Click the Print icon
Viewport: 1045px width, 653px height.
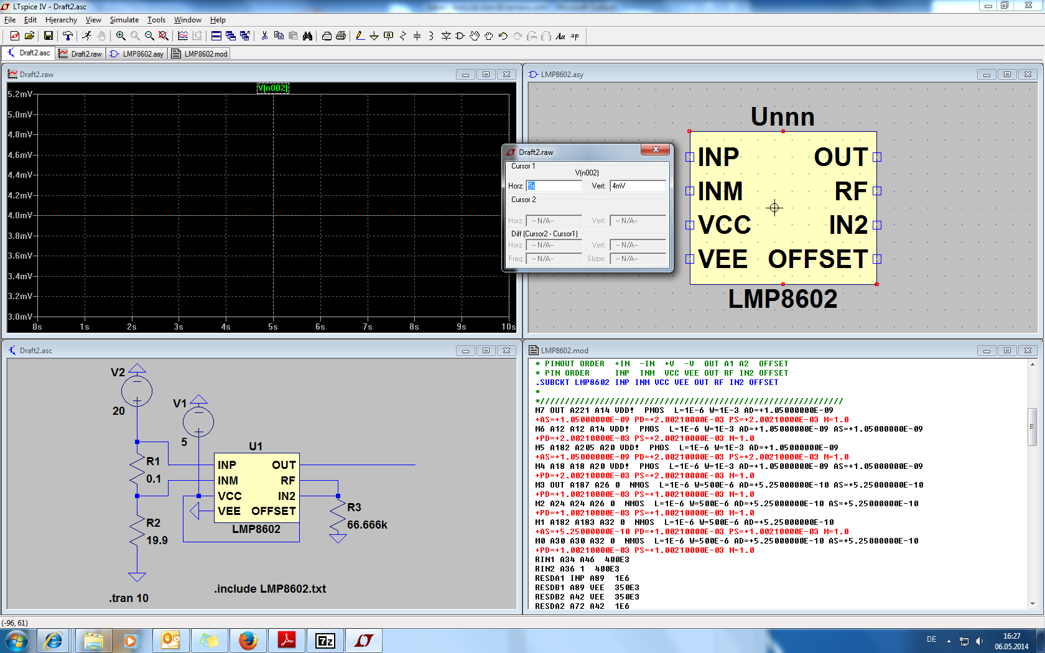point(341,36)
